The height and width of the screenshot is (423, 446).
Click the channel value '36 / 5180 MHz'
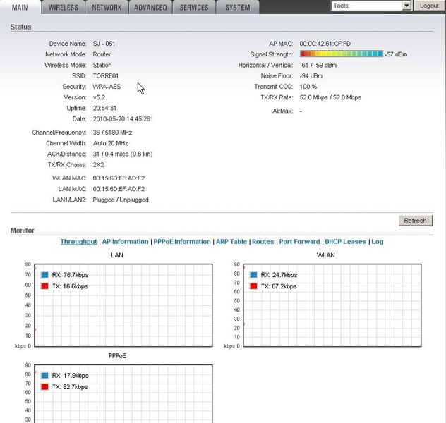112,133
